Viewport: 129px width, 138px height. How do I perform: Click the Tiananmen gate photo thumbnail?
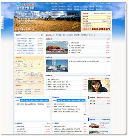[57, 48]
